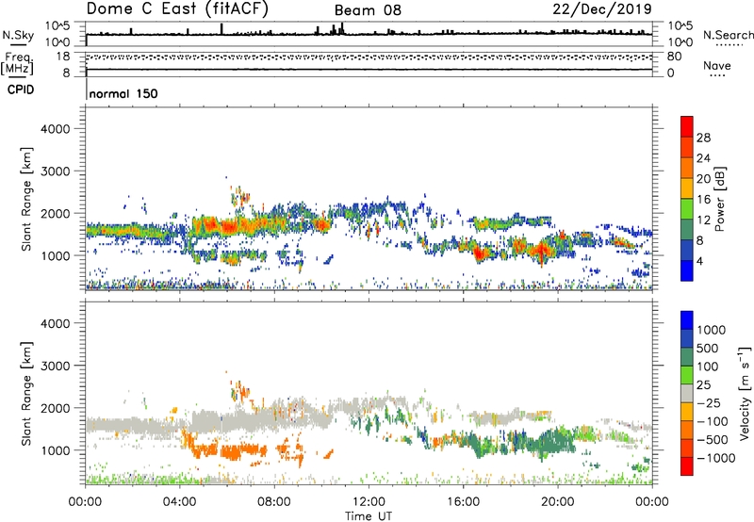Image resolution: width=754 pixels, height=522 pixels.
Task: Click the "12:00" time axis label
Action: coord(369,502)
